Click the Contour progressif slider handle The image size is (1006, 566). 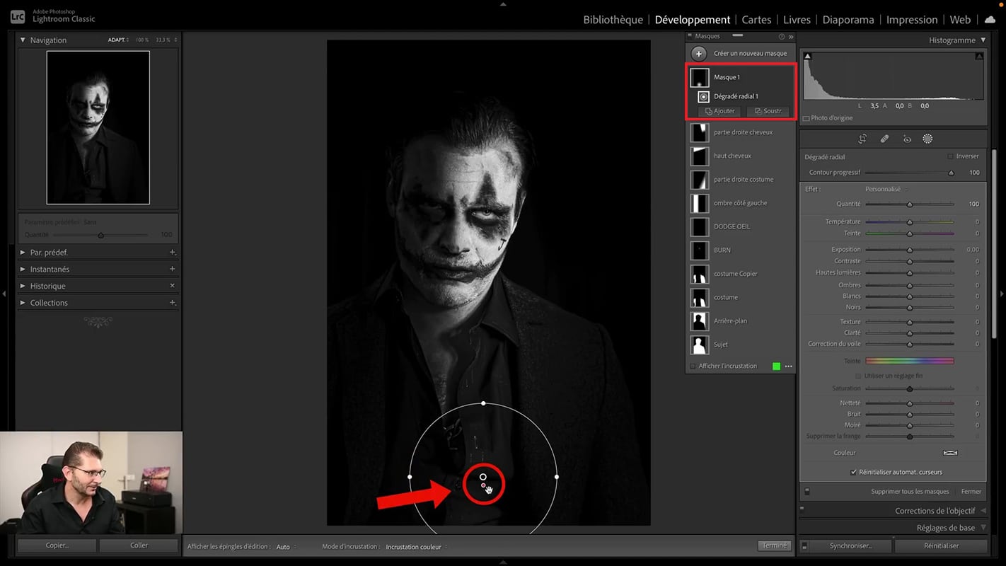click(951, 173)
